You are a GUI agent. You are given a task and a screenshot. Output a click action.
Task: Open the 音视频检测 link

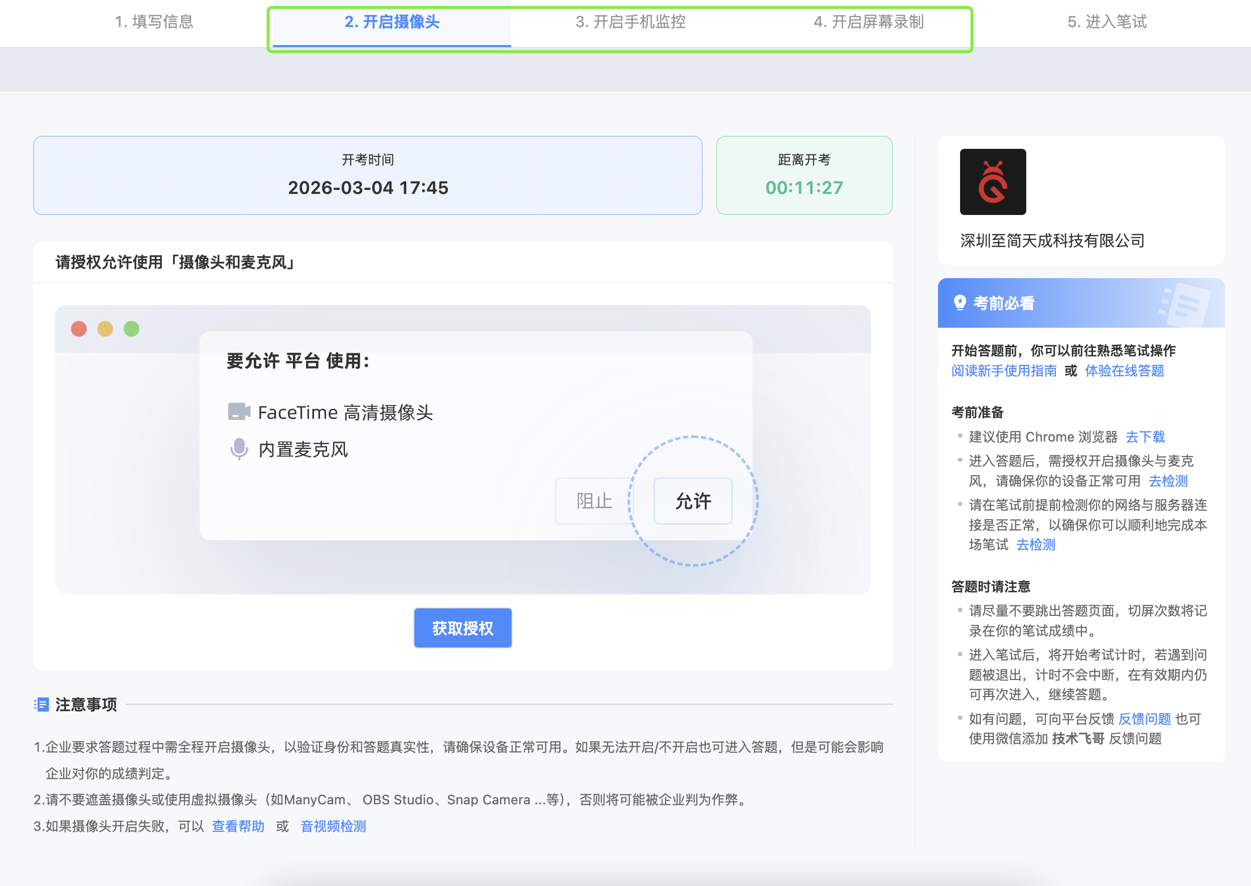tap(333, 826)
